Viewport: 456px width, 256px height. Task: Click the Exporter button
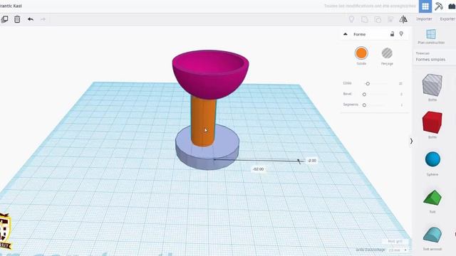tap(447, 19)
